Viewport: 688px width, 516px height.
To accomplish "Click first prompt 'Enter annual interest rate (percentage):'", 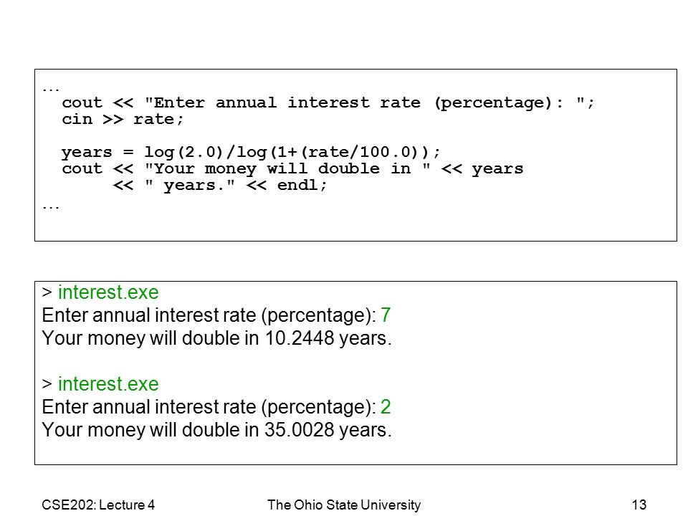I will (209, 315).
